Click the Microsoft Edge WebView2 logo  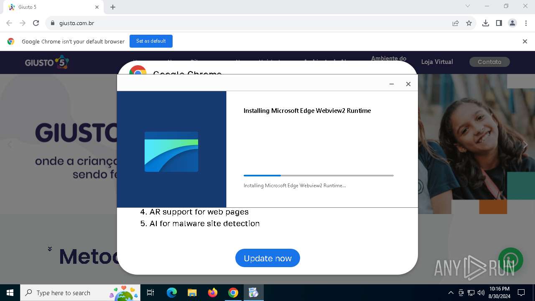pyautogui.click(x=171, y=151)
